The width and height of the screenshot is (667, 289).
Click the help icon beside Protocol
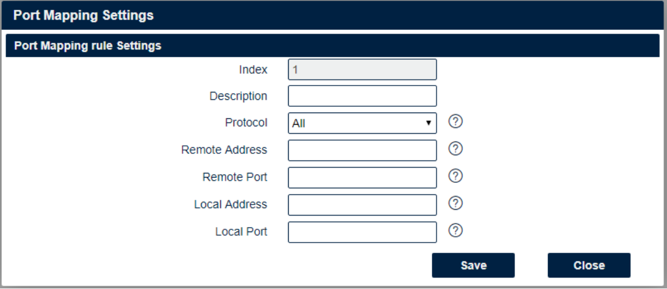pyautogui.click(x=455, y=122)
